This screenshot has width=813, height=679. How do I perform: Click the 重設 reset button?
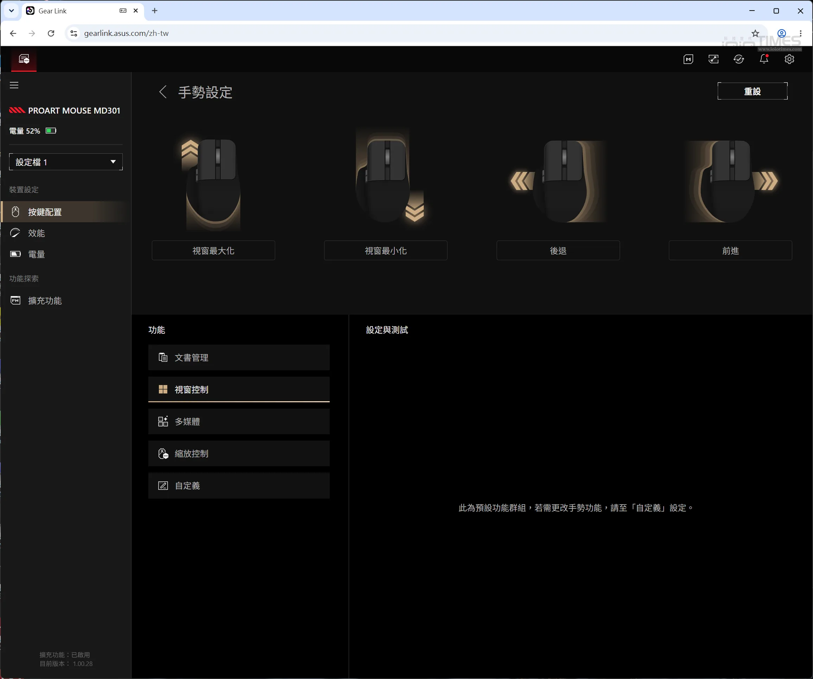point(752,91)
